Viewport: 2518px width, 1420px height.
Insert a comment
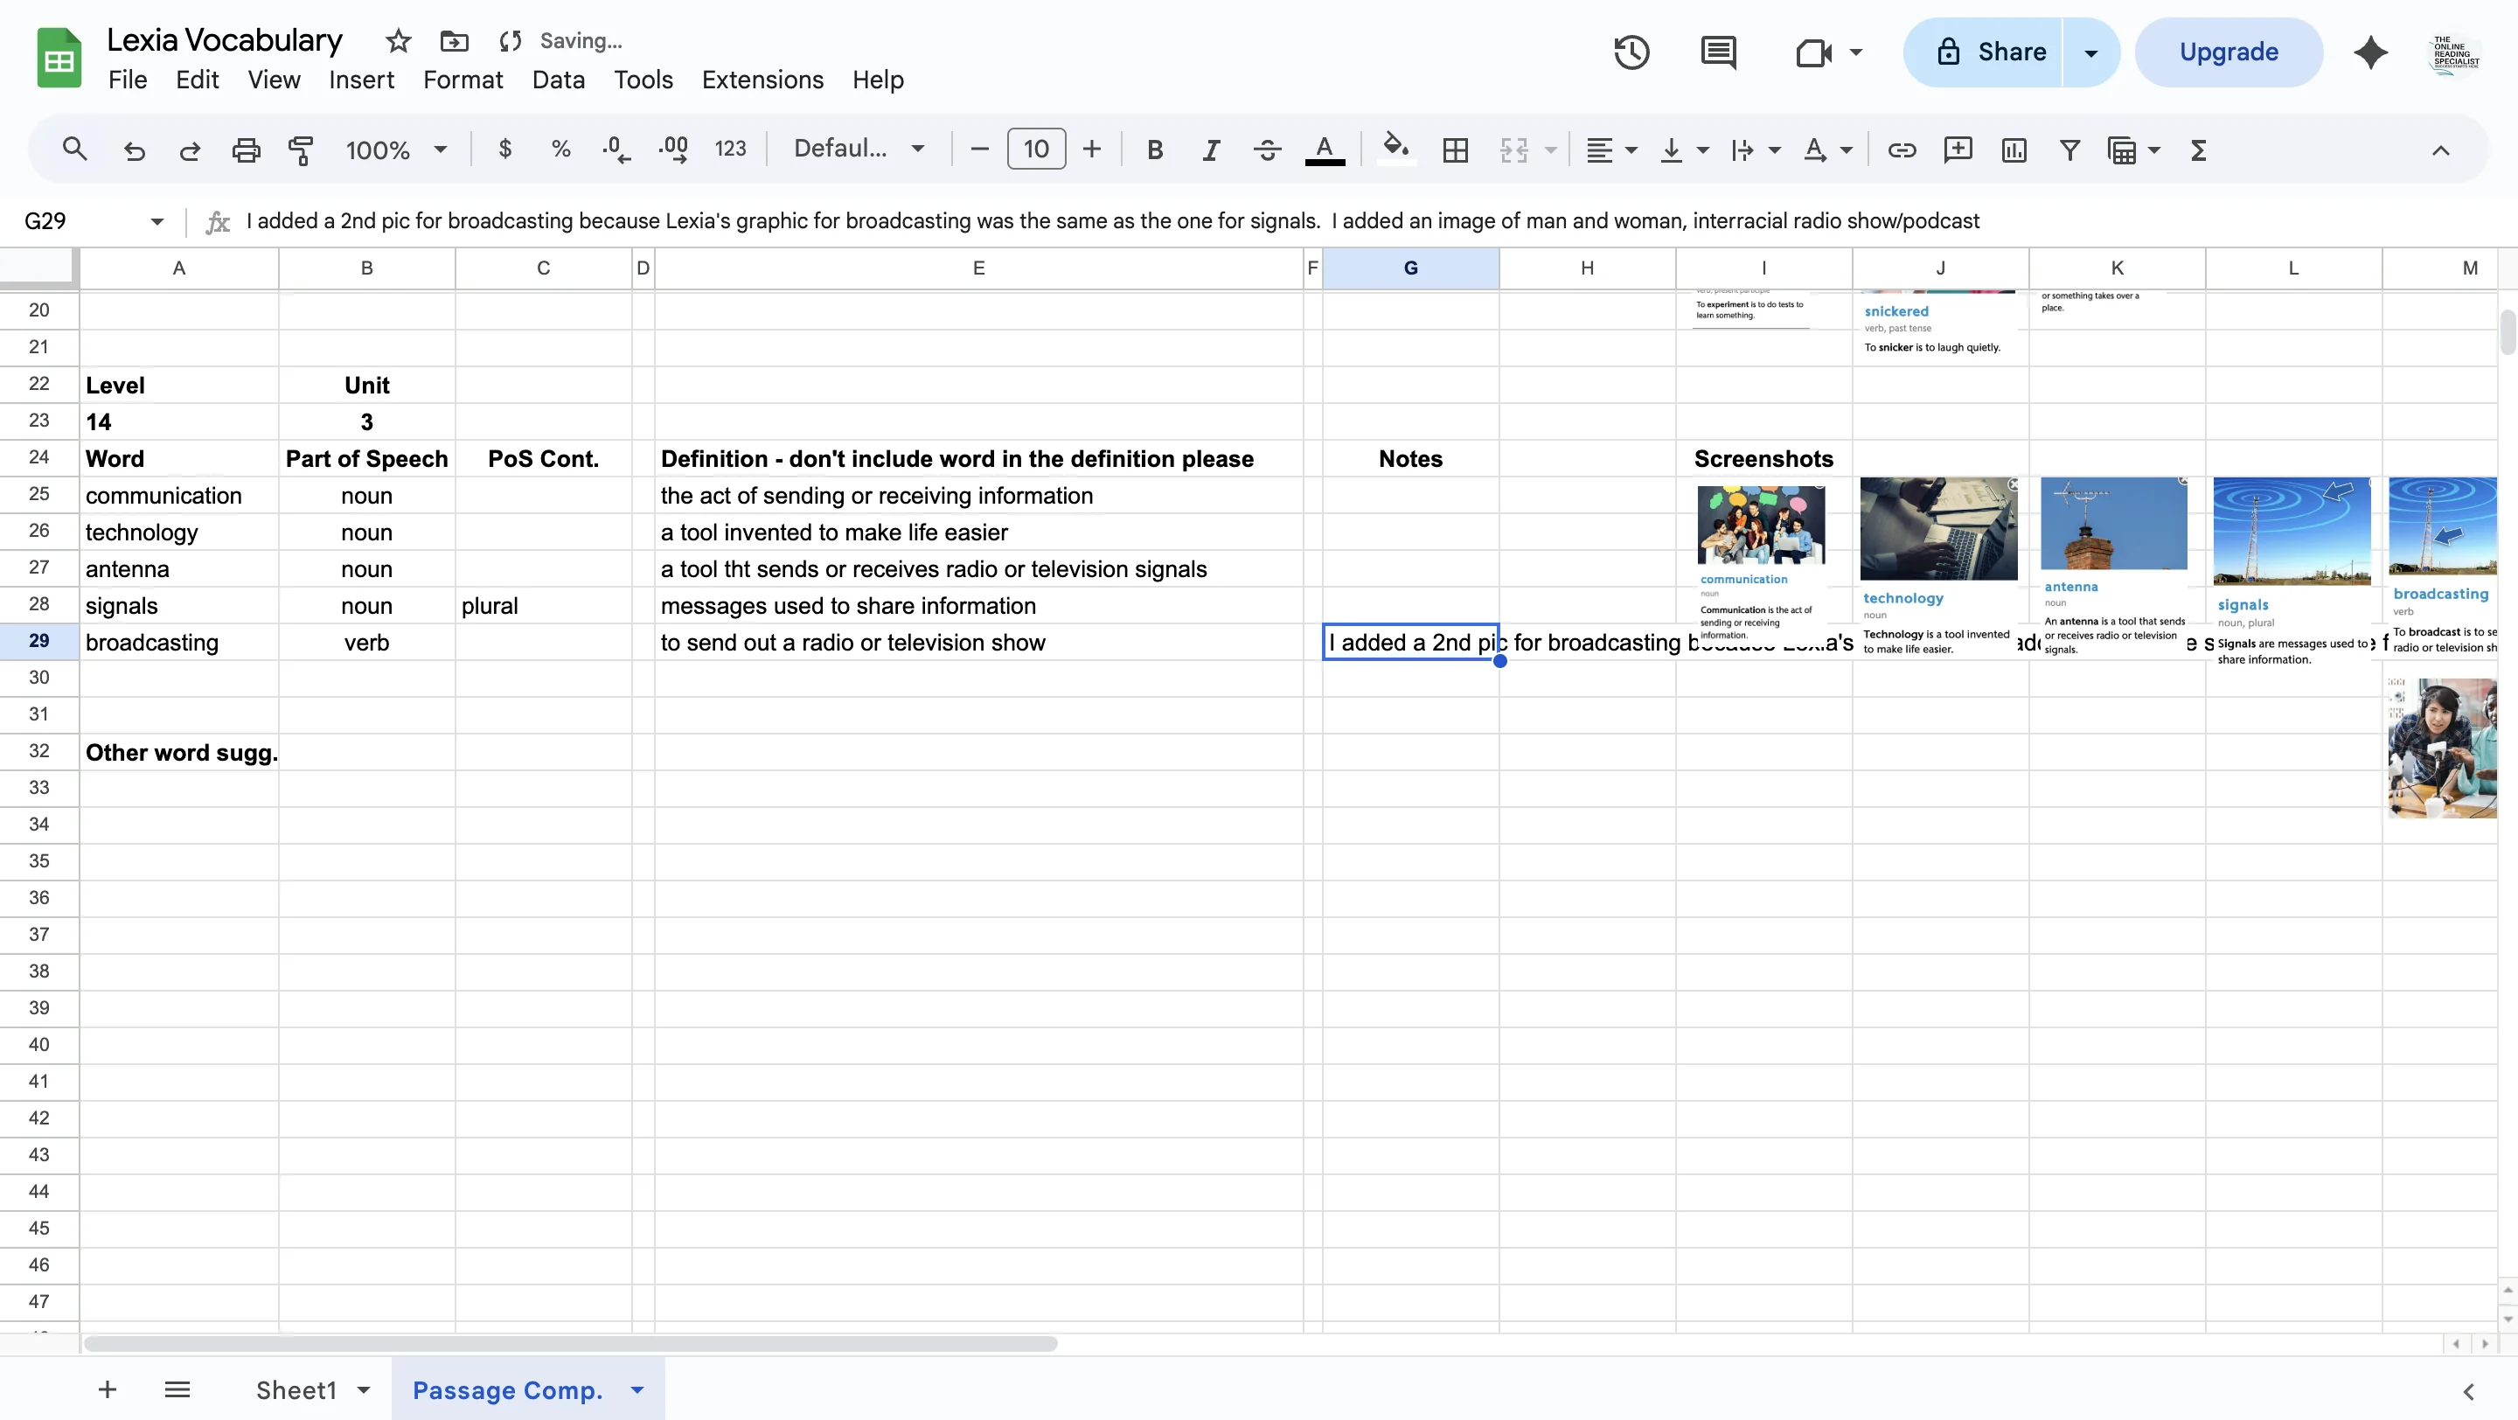coord(1958,150)
